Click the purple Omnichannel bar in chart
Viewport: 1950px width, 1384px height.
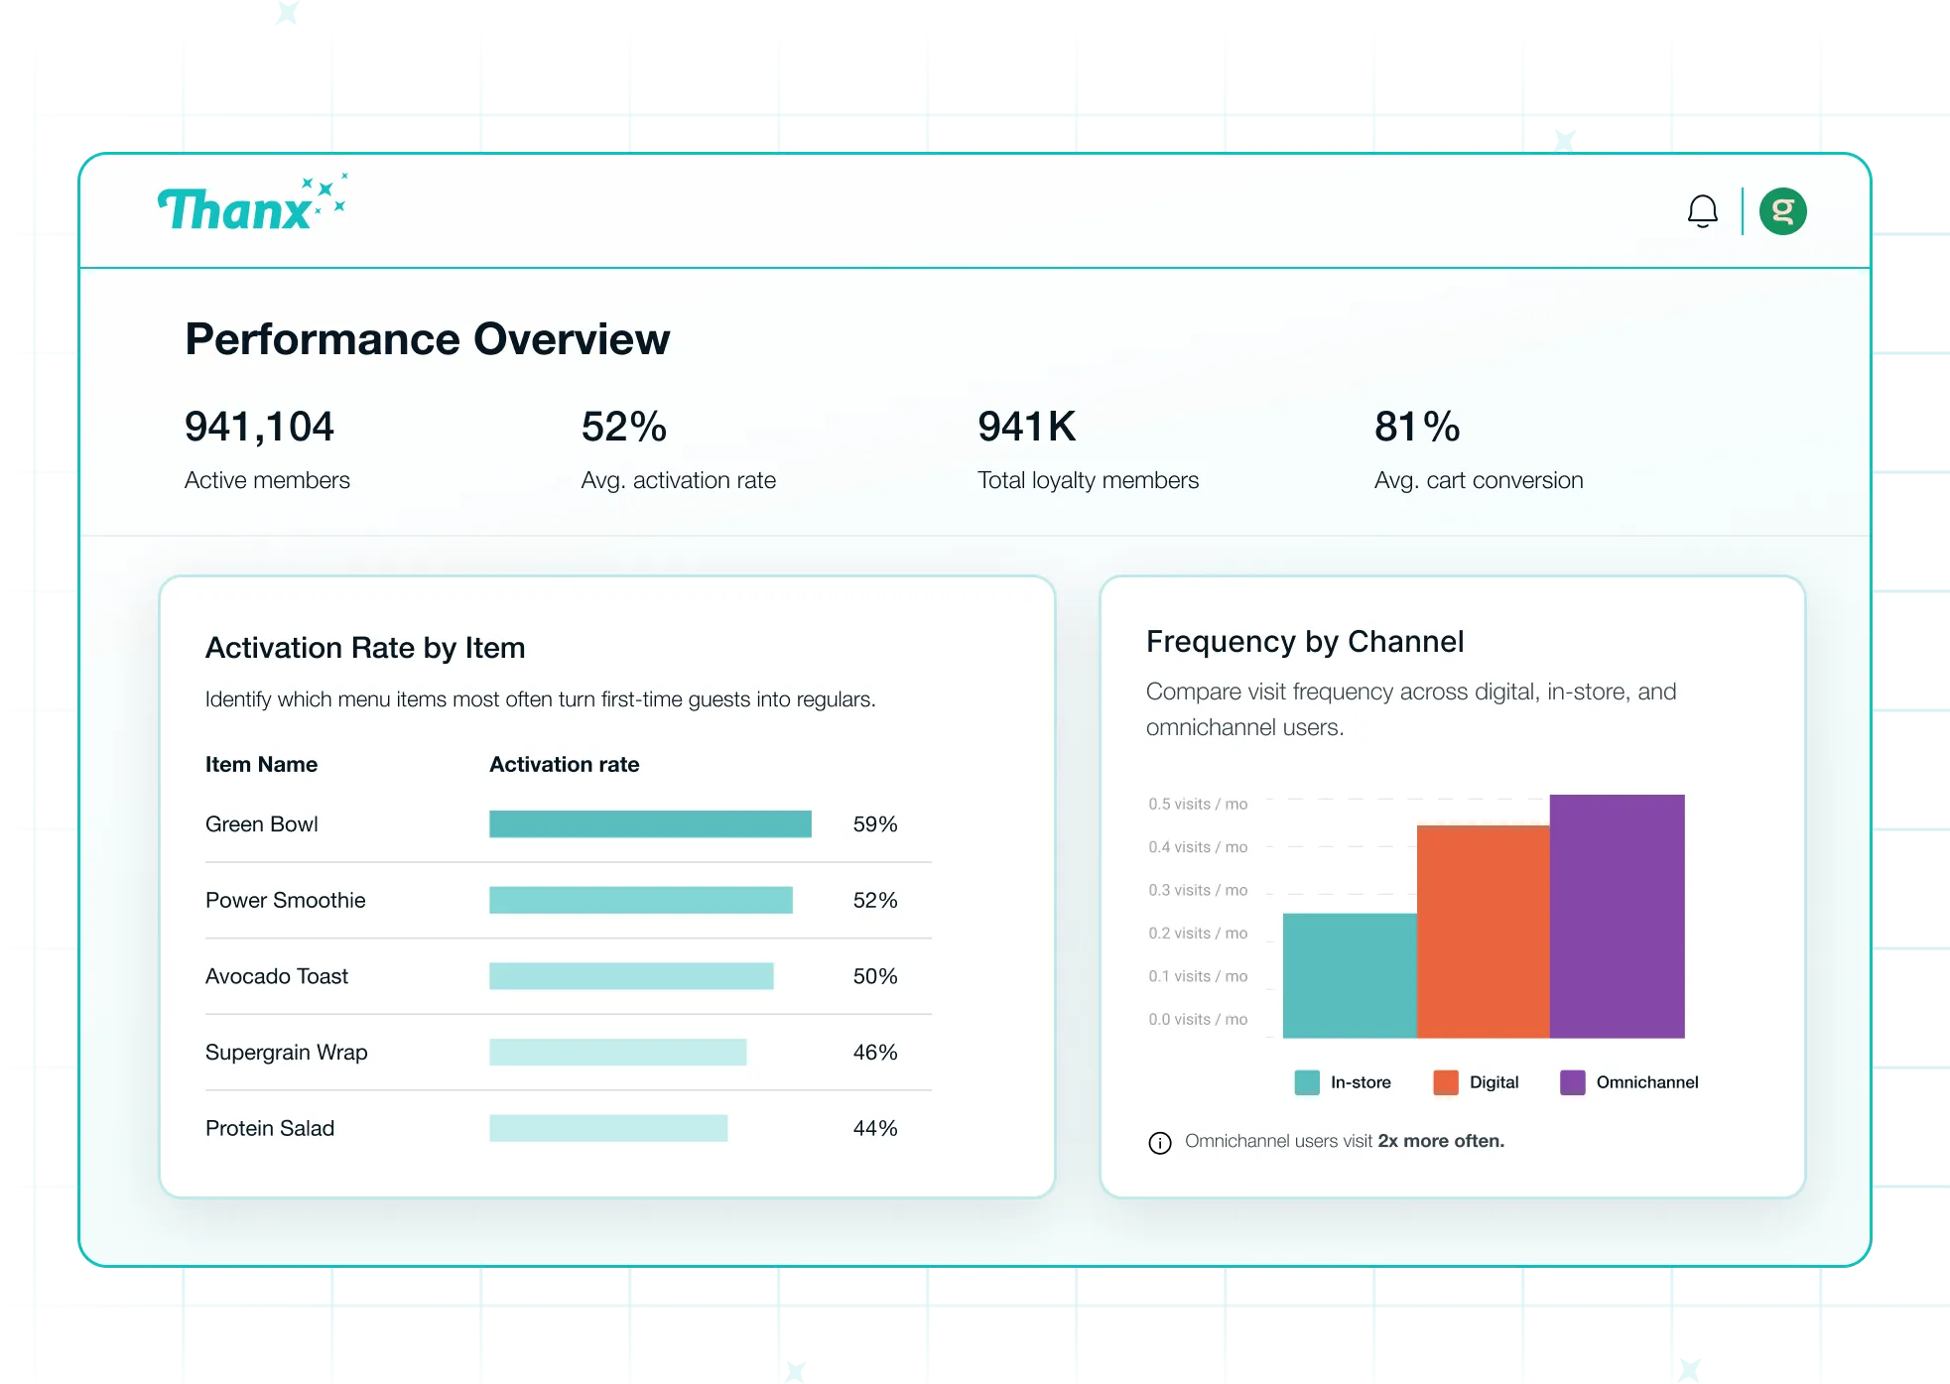click(x=1617, y=916)
